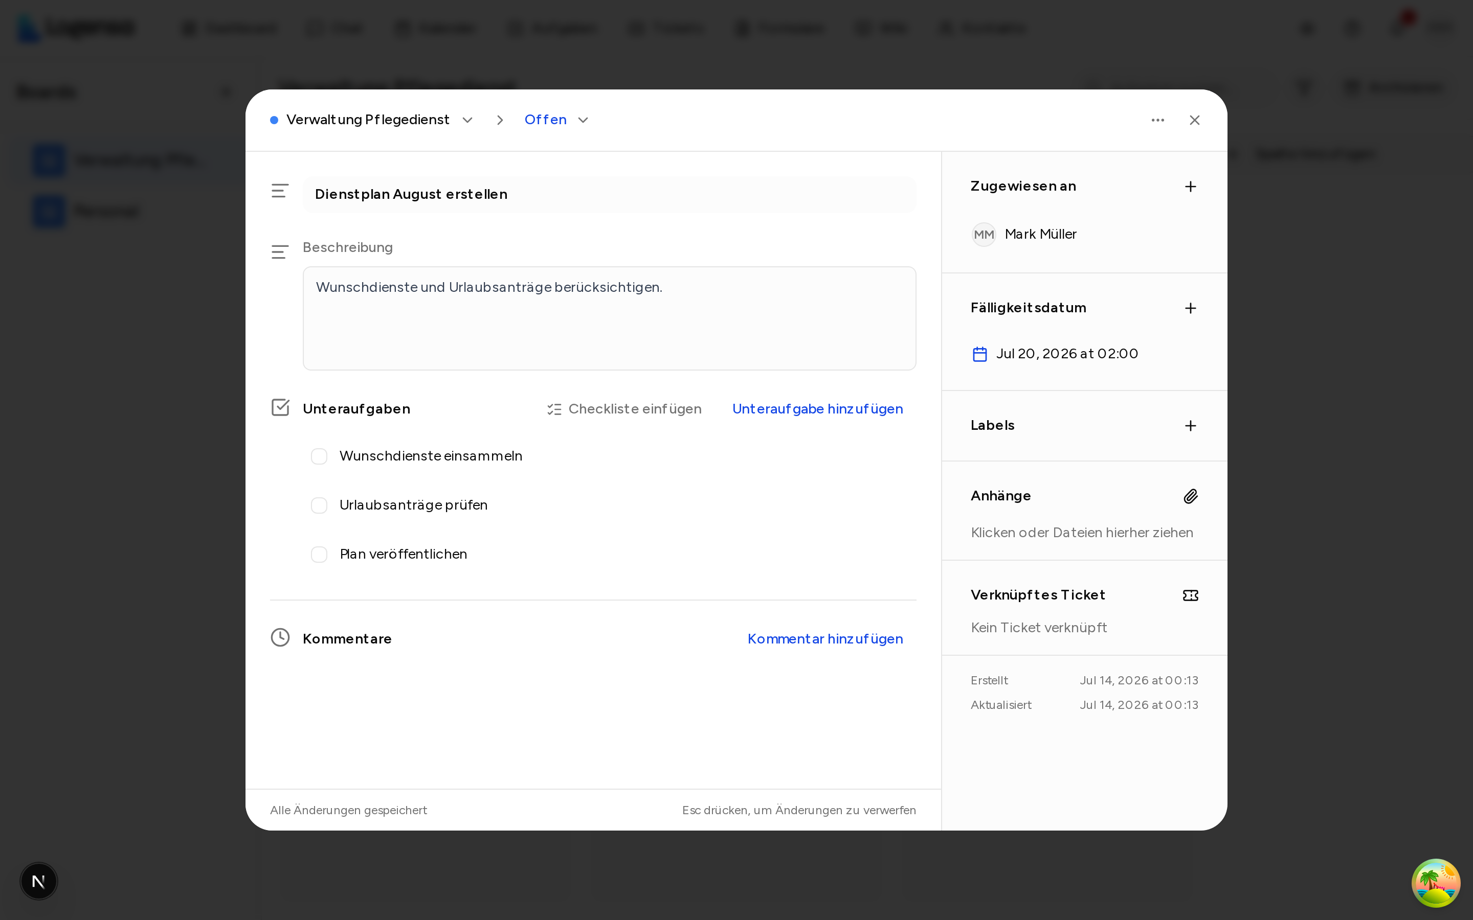Click the Next.js N badge
1473x920 pixels.
(39, 881)
